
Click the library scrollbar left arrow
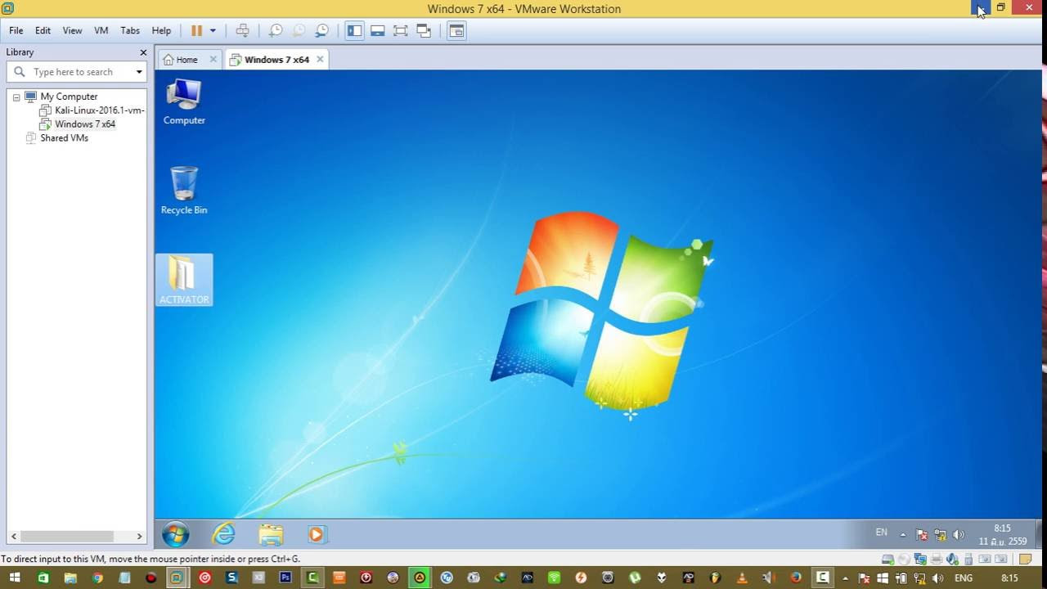(13, 537)
